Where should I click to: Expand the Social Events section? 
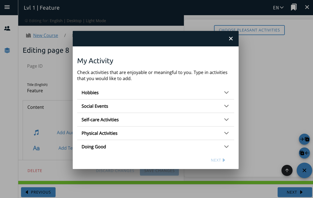pyautogui.click(x=155, y=106)
